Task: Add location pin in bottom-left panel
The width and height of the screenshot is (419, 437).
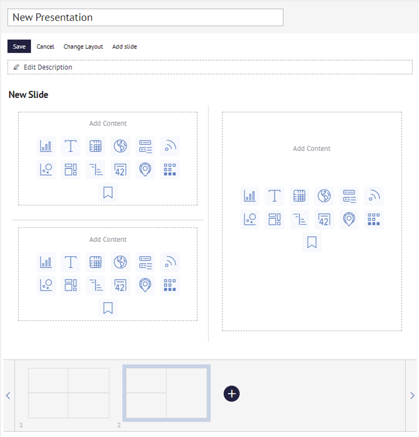Action: coord(145,285)
